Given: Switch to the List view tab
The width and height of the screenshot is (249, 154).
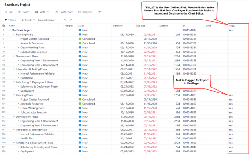Looking at the screenshot, I should 9,12.
